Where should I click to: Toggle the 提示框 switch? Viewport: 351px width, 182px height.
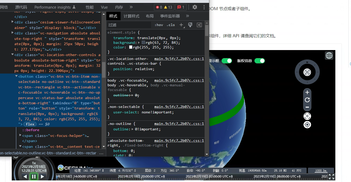click(x=227, y=61)
